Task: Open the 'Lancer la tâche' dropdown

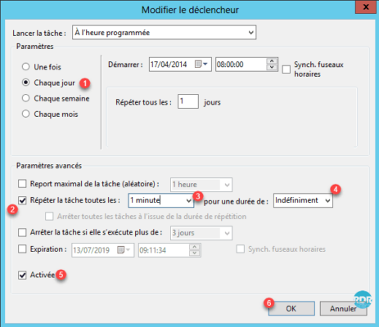Action: click(164, 33)
